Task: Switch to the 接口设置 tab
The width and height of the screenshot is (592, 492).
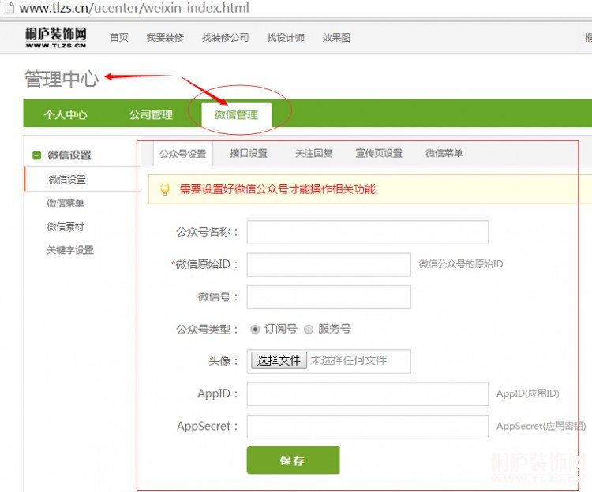Action: tap(249, 153)
